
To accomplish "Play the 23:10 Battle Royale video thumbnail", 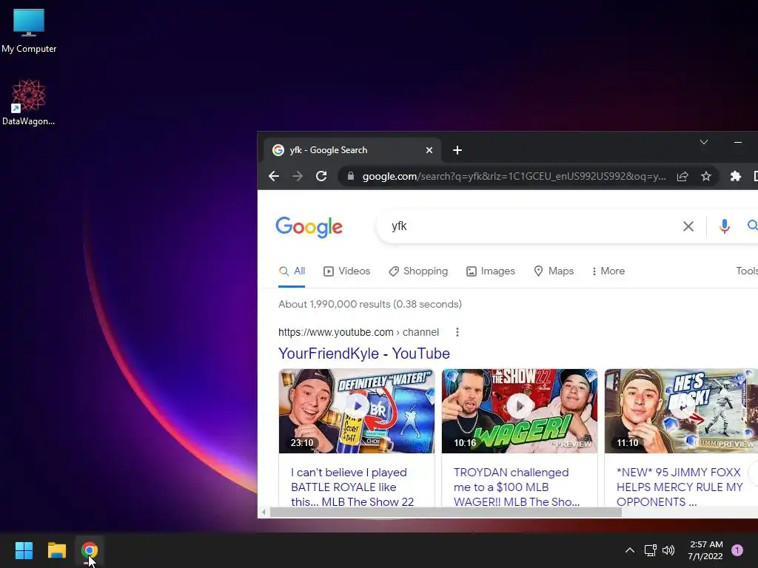I will [357, 411].
